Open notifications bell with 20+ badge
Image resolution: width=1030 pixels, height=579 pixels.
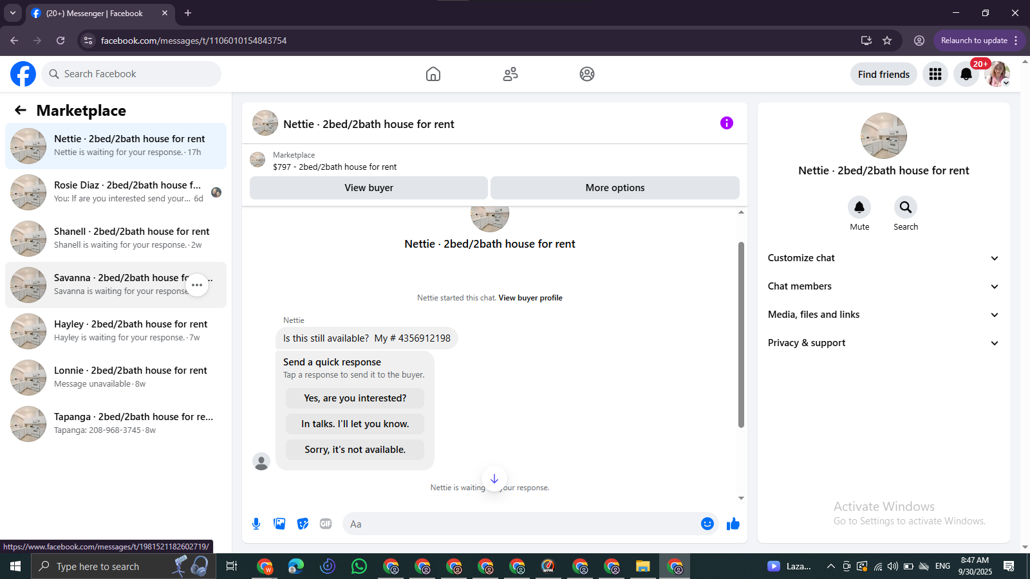pyautogui.click(x=966, y=74)
